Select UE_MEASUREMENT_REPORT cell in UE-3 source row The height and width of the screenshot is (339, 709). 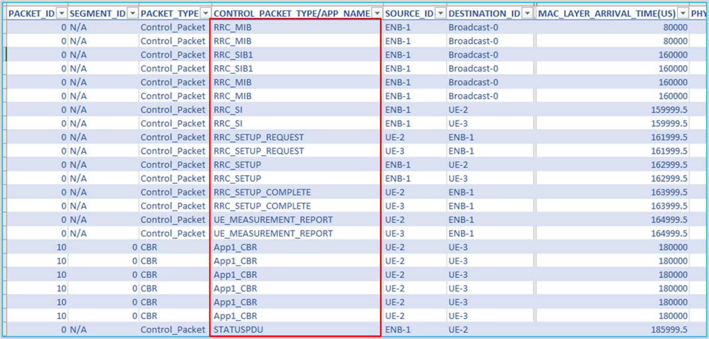point(273,233)
